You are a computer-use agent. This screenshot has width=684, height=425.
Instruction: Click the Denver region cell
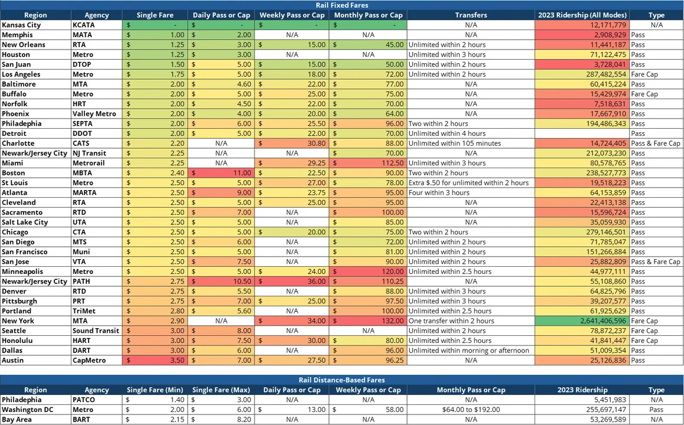click(35, 291)
